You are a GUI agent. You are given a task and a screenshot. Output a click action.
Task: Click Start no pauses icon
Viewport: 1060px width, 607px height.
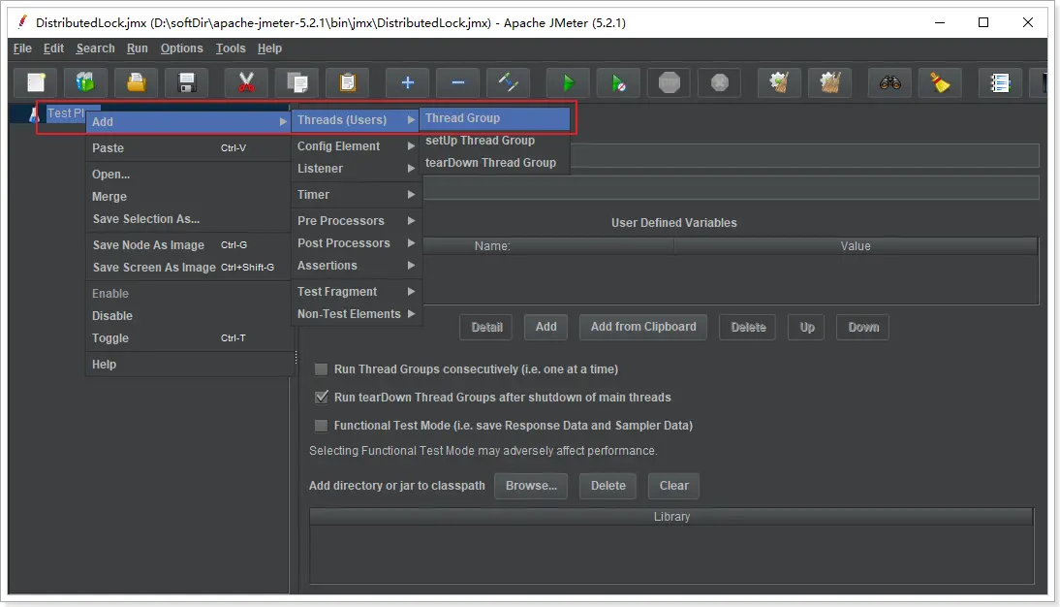click(x=618, y=82)
